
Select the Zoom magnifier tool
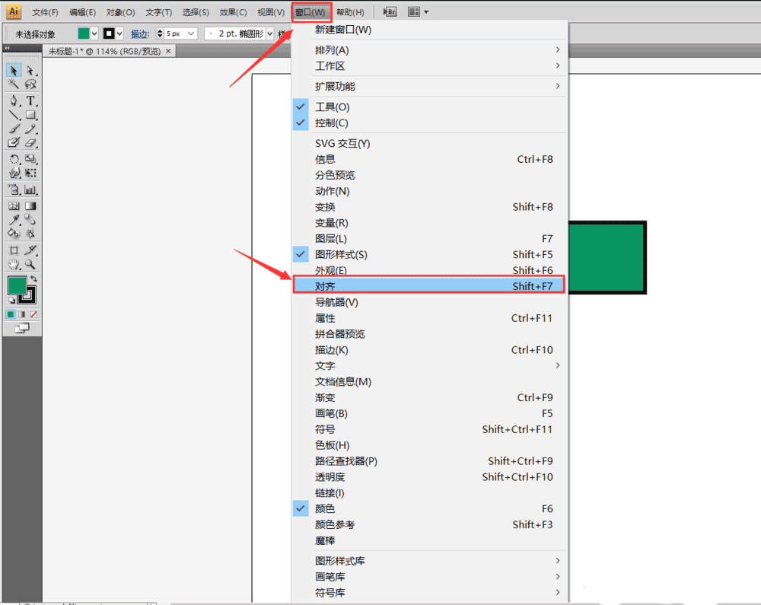coord(30,264)
